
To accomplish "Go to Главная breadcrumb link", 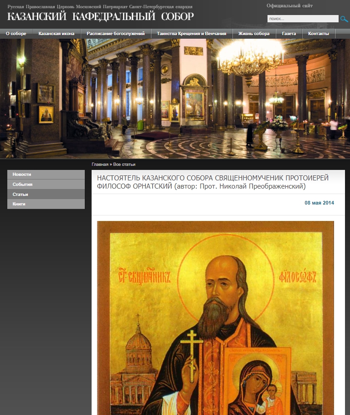I will pyautogui.click(x=100, y=164).
